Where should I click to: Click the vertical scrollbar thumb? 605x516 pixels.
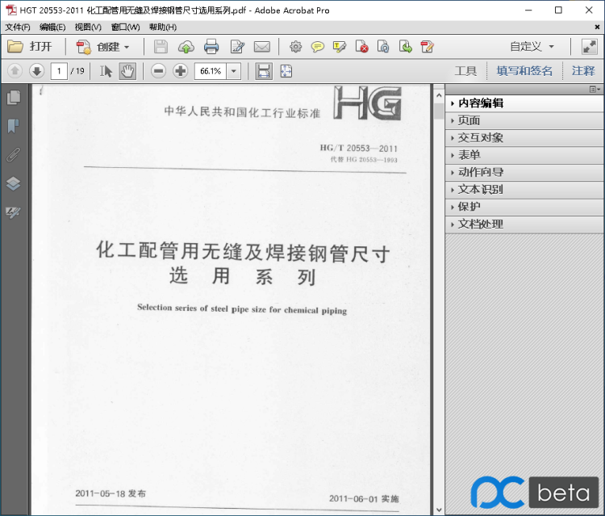[439, 111]
